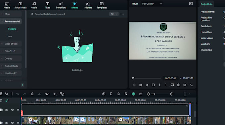
Task: Open the track view options grid icon
Action: [x=185, y=94]
